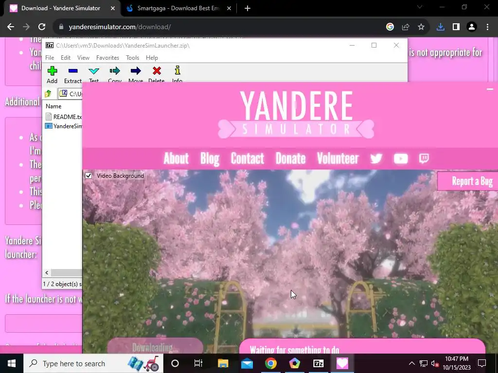
Task: Close the Download - Yandere Simulator tab
Action: point(113,9)
